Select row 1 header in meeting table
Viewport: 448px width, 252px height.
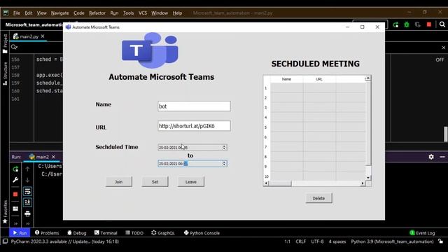266,88
